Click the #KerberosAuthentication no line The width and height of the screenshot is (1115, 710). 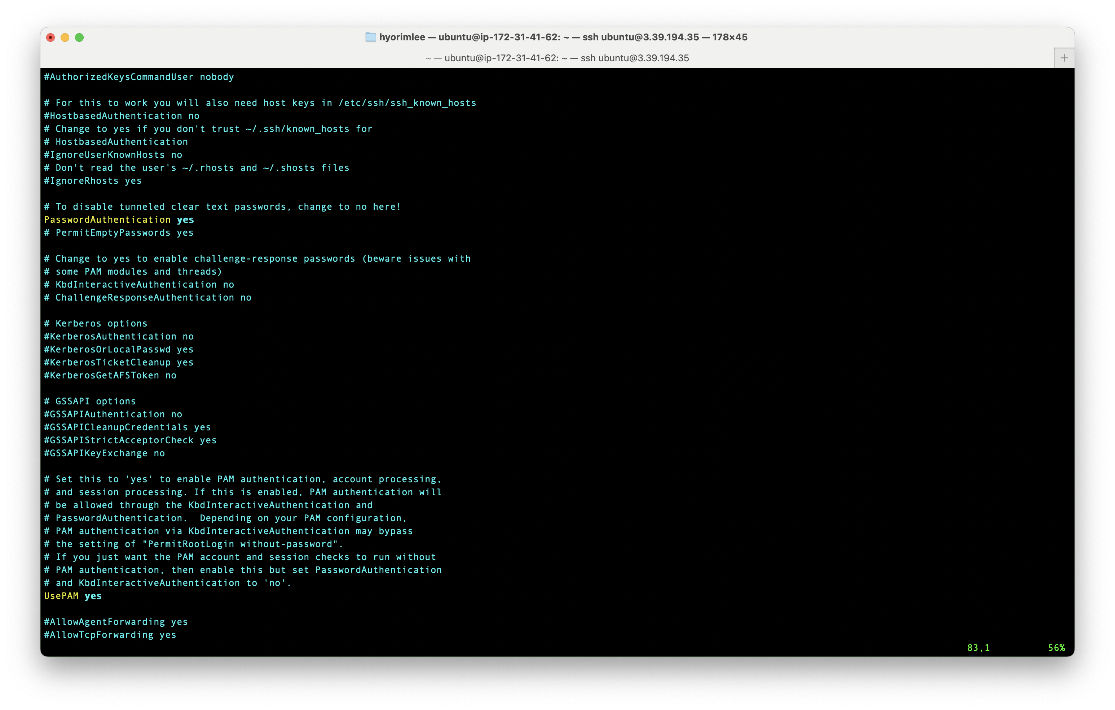coord(119,337)
